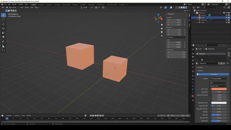231x130 pixels.
Task: Select the Measure tool
Action: click(3, 46)
